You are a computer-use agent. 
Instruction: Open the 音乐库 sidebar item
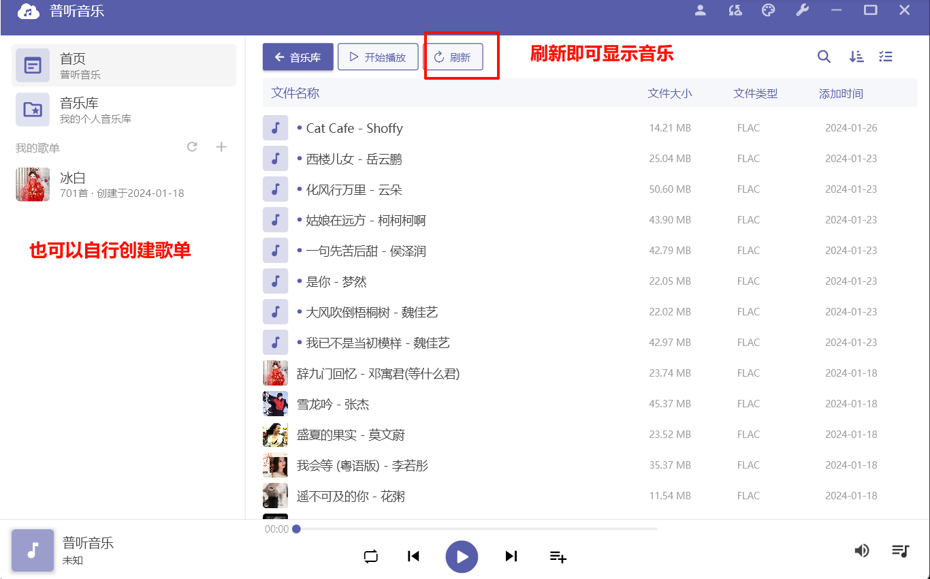coord(124,110)
